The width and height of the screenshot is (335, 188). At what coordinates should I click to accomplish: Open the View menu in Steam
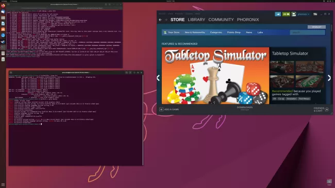(170, 14)
